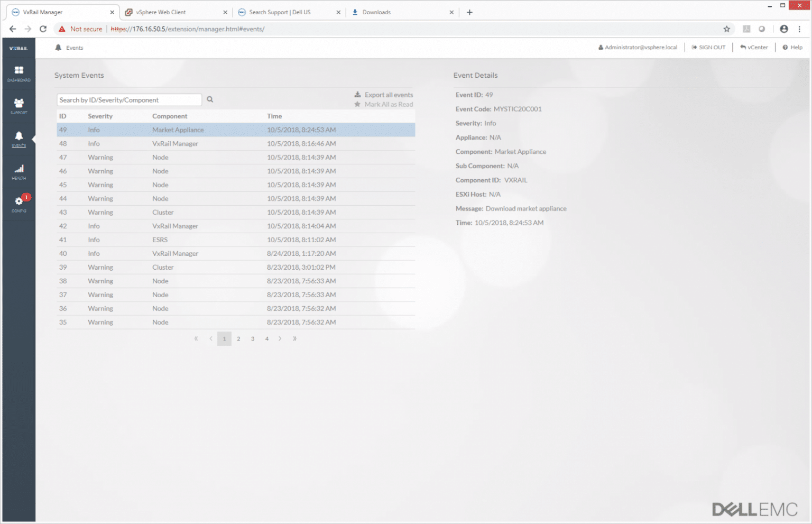The height and width of the screenshot is (524, 812).
Task: Close the Downloads tab
Action: 451,12
